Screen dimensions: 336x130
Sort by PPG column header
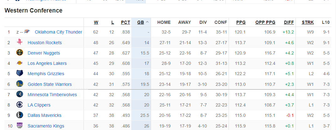click(x=241, y=22)
